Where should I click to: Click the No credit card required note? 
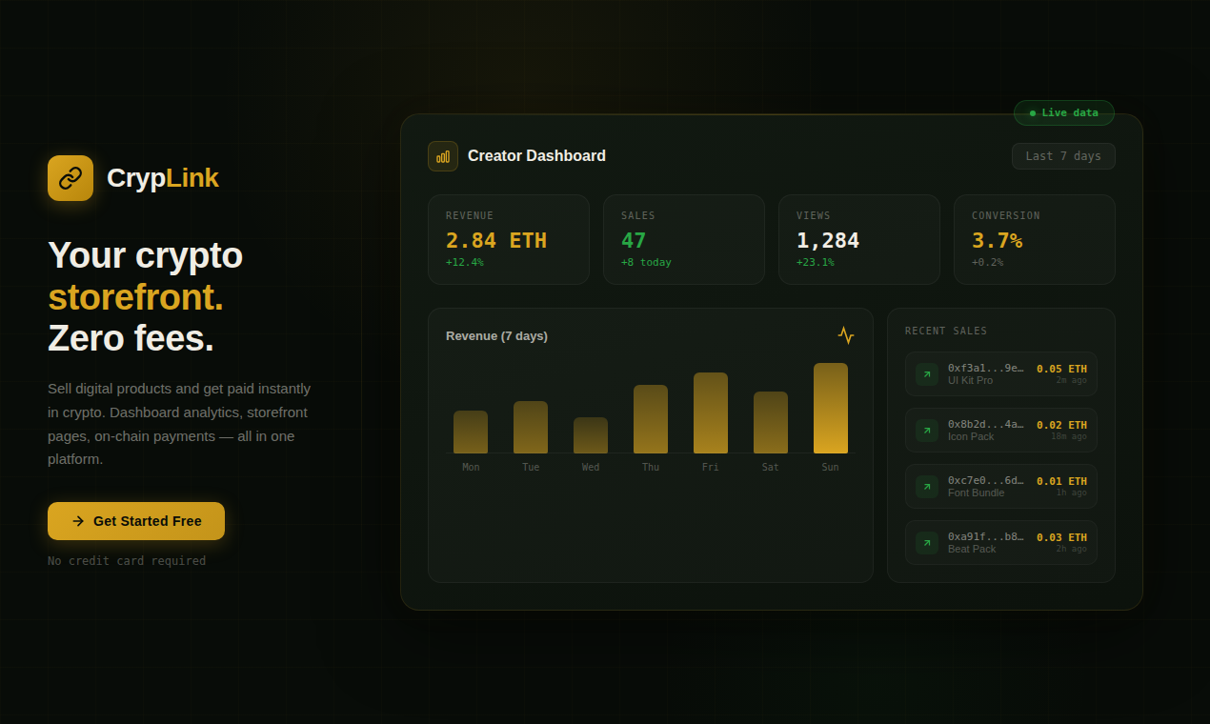[127, 561]
